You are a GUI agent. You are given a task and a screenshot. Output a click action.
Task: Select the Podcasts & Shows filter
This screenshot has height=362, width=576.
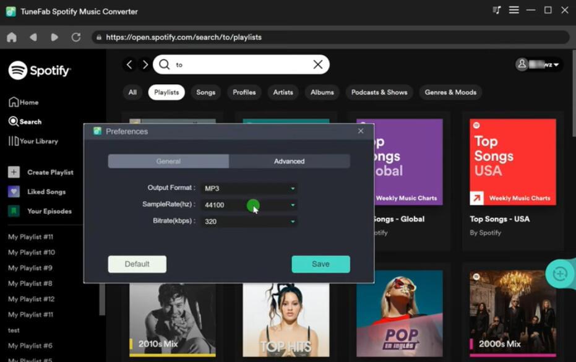click(x=379, y=92)
